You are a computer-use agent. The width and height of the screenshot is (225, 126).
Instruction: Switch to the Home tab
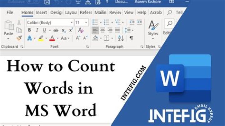(x=27, y=12)
